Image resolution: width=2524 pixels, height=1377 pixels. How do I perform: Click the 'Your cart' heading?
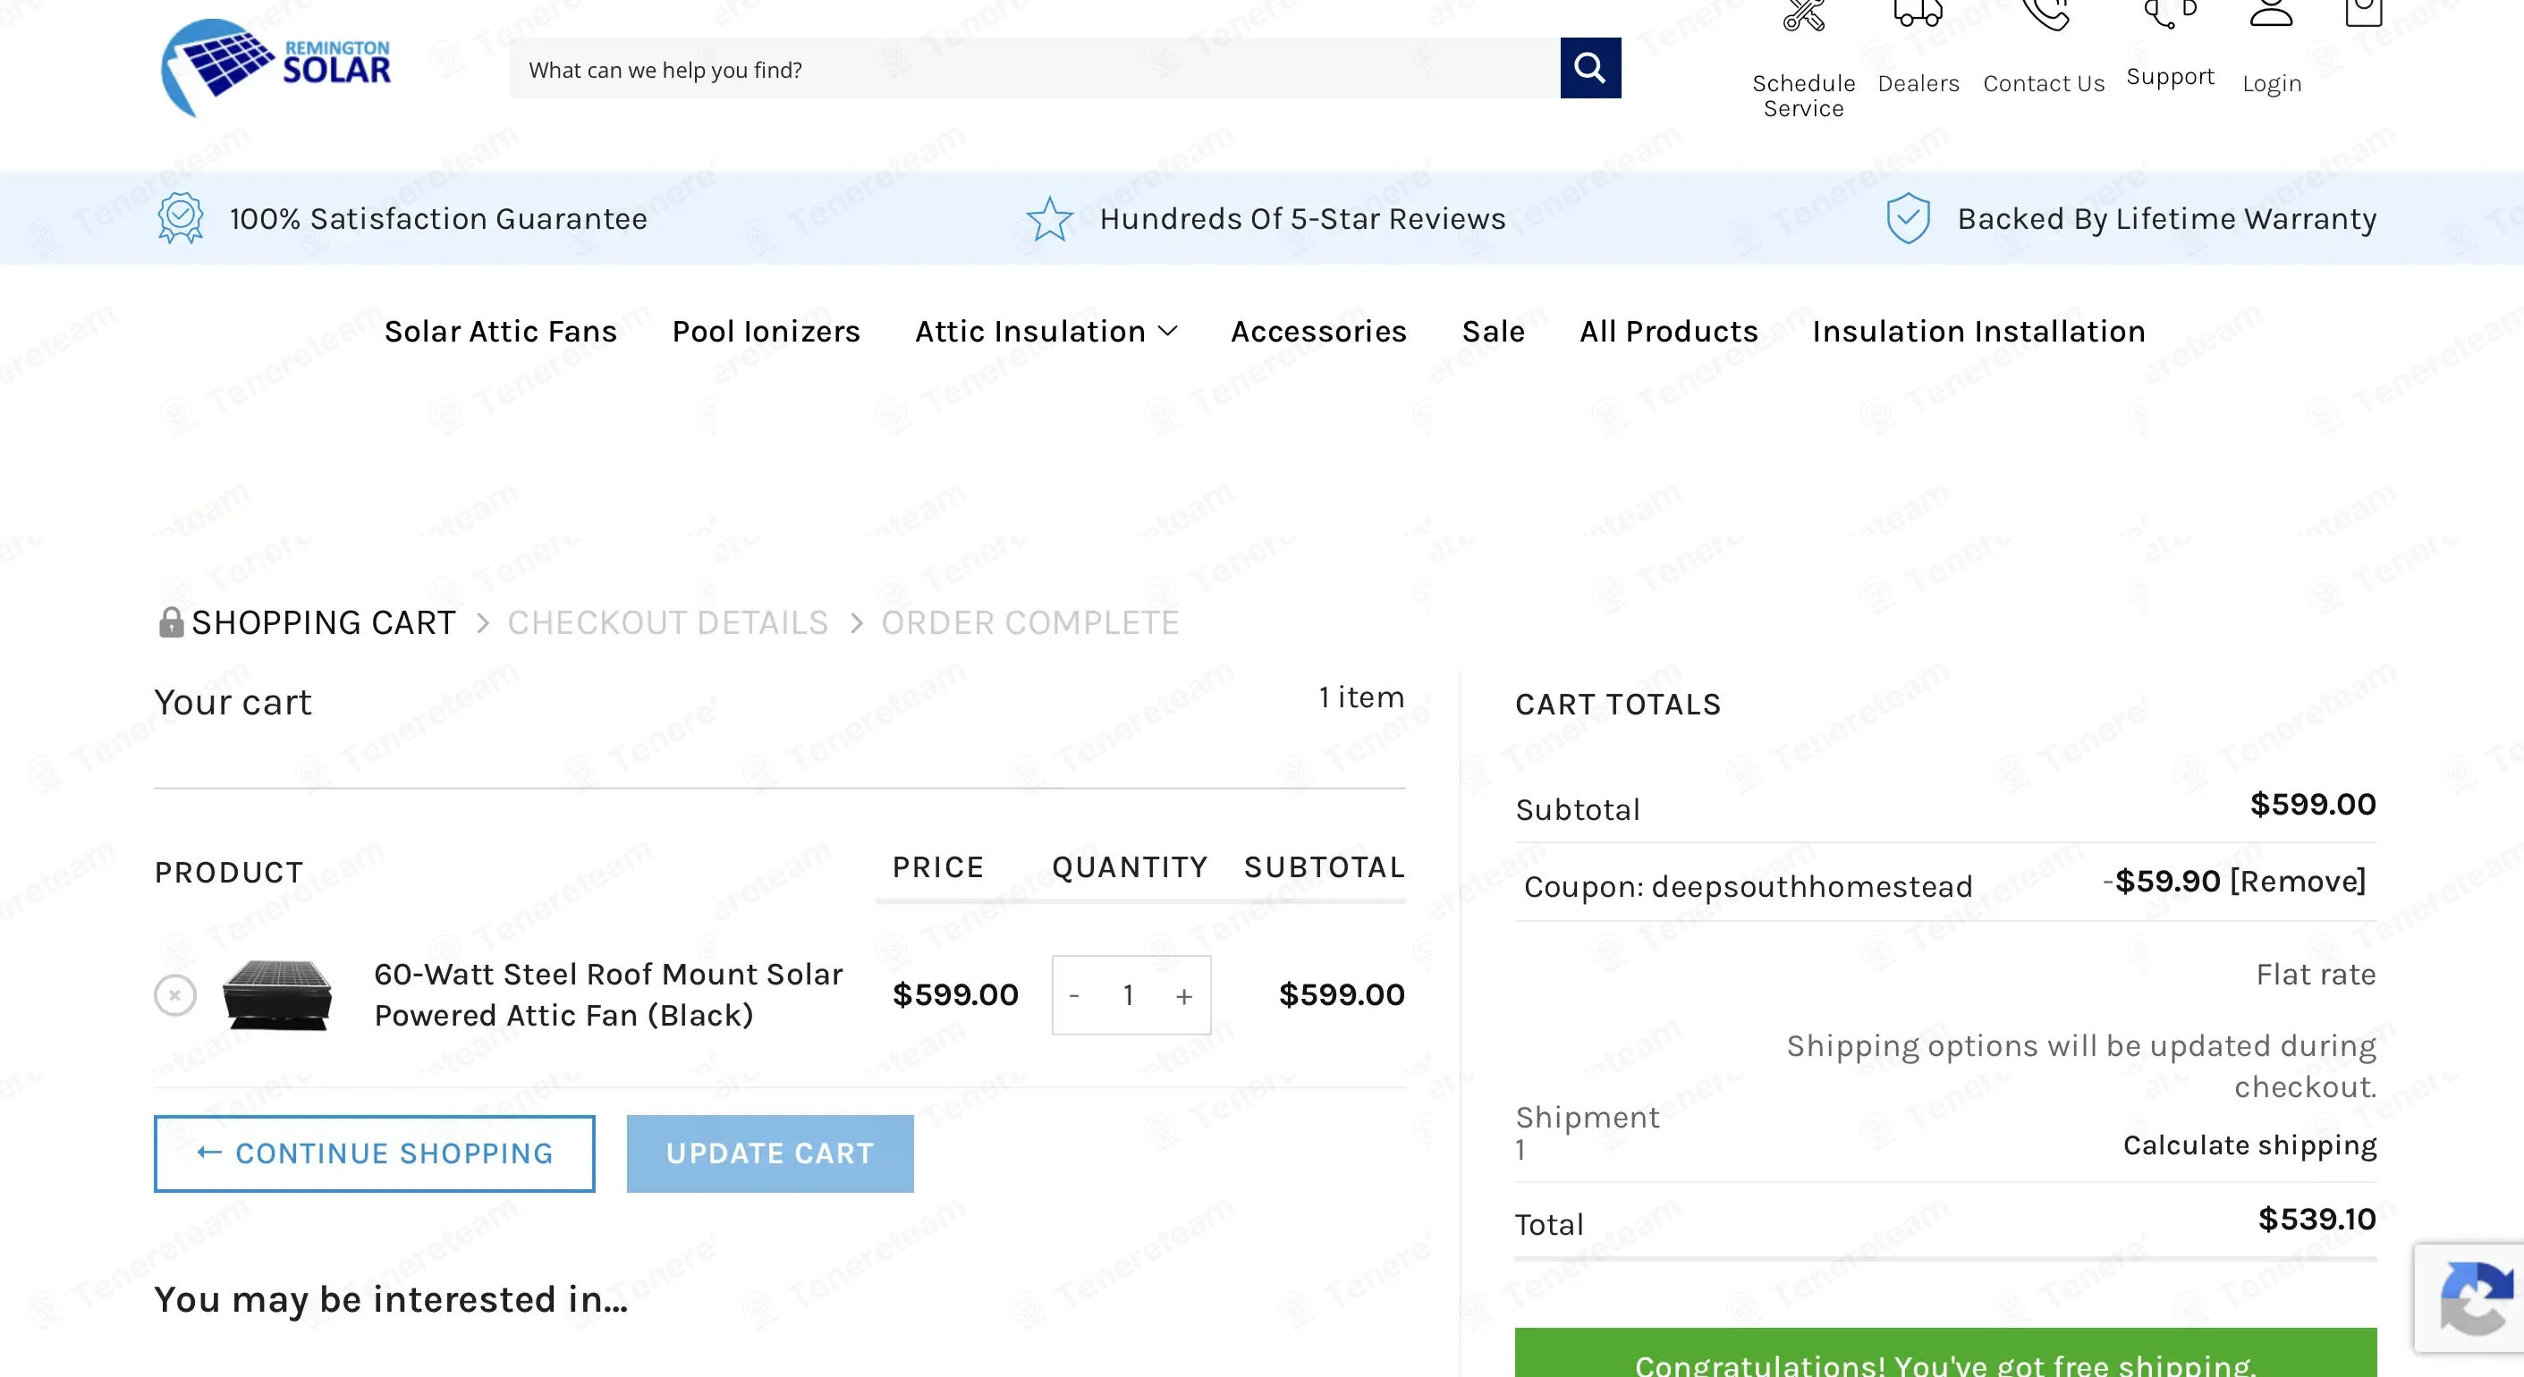tap(233, 702)
